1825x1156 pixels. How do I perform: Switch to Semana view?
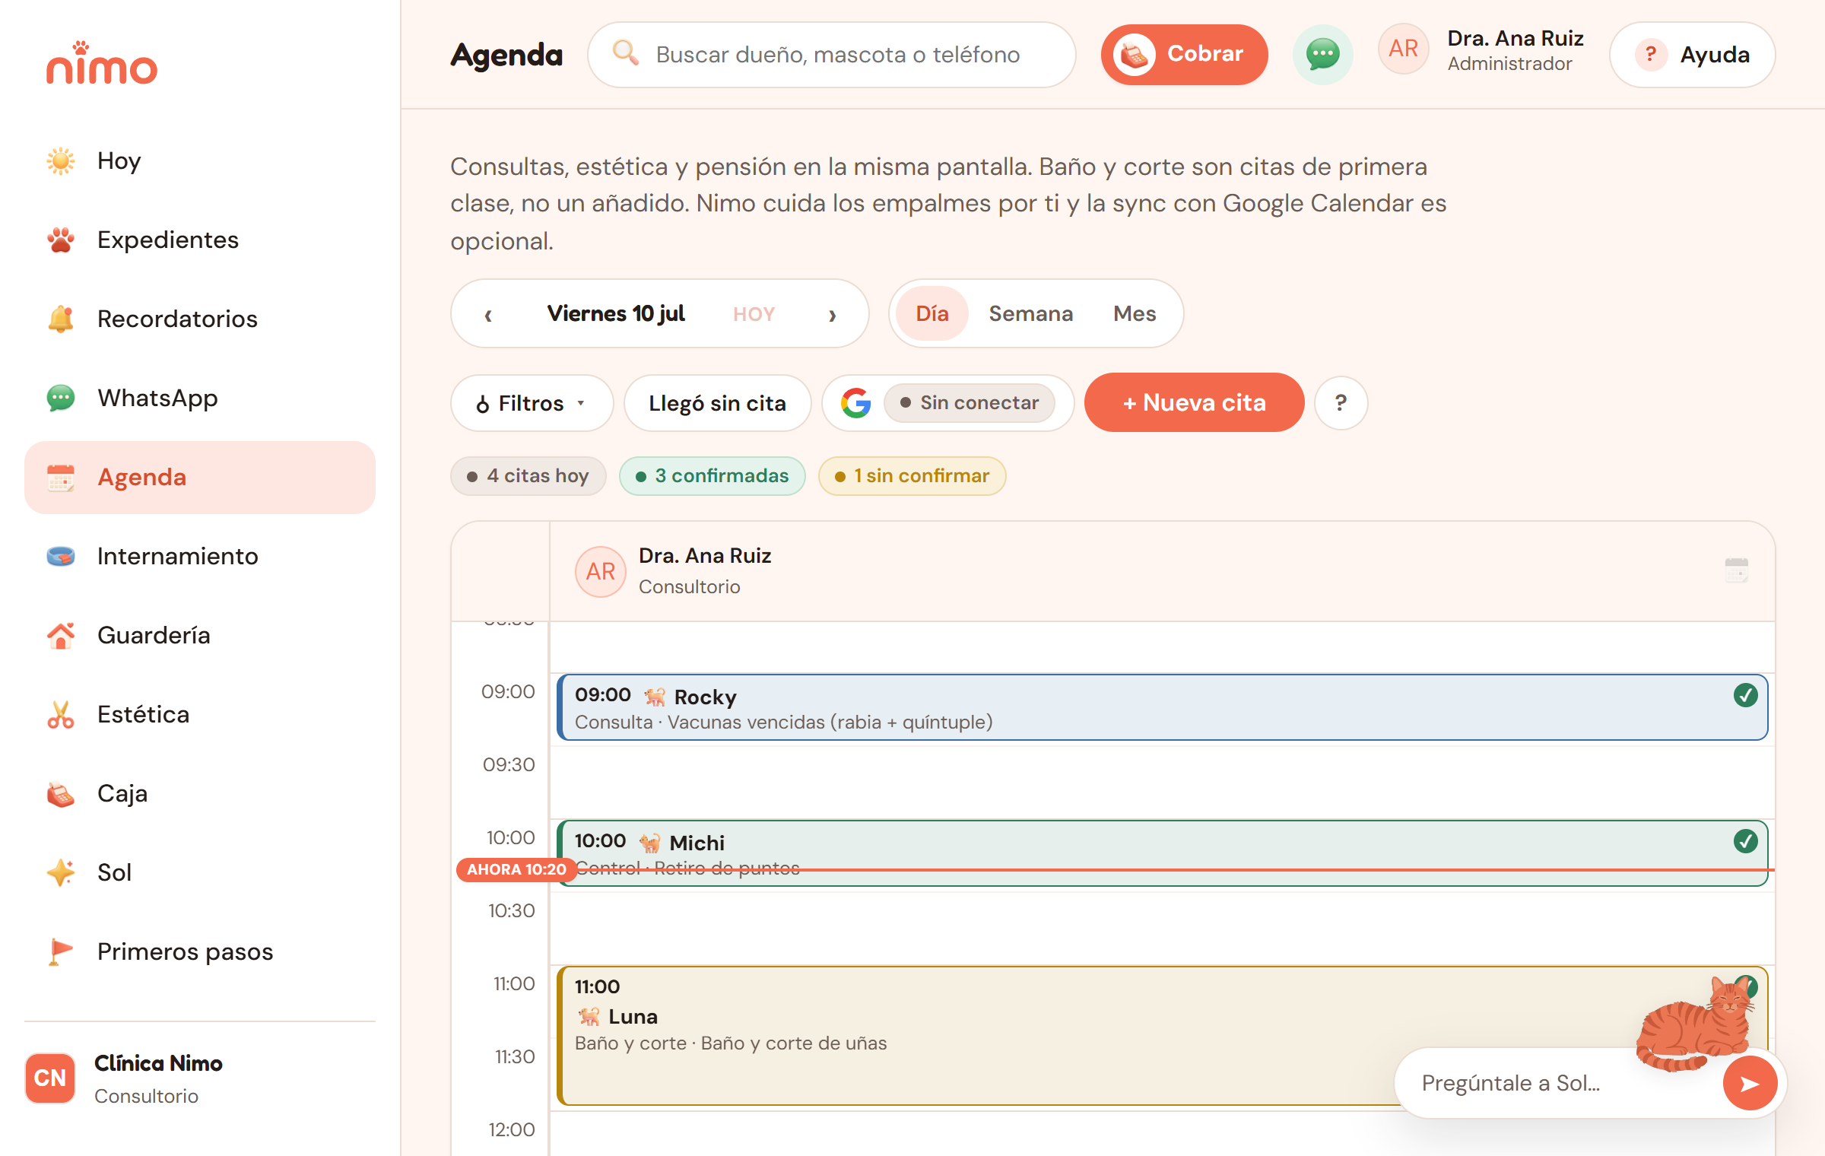click(1030, 313)
